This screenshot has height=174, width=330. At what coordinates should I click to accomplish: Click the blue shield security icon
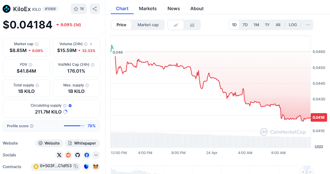tap(86, 166)
